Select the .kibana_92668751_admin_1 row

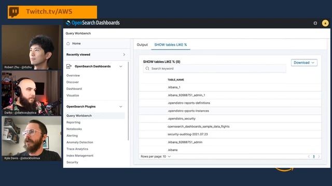click(230, 95)
